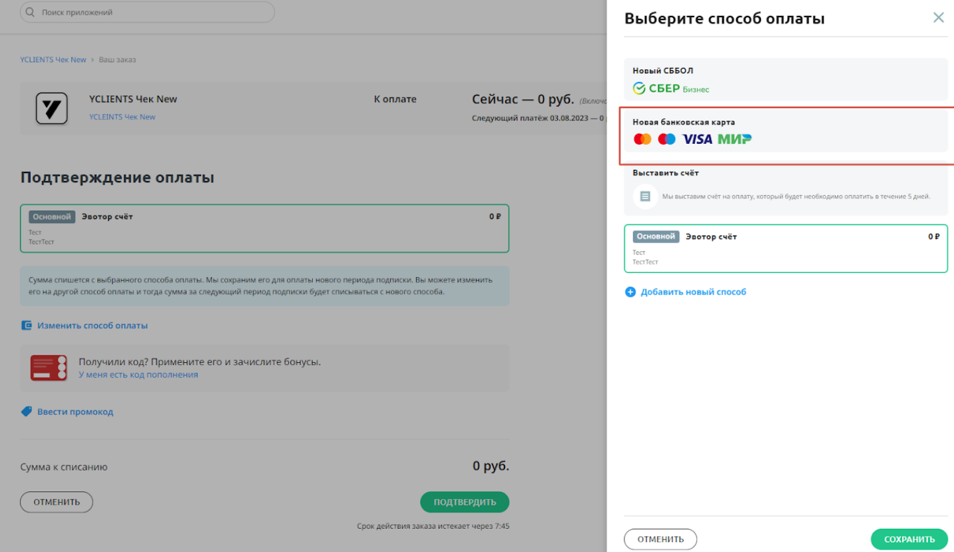Open link У меня есть код пополнения
Screen dimensions: 954x552
pyautogui.click(x=138, y=374)
